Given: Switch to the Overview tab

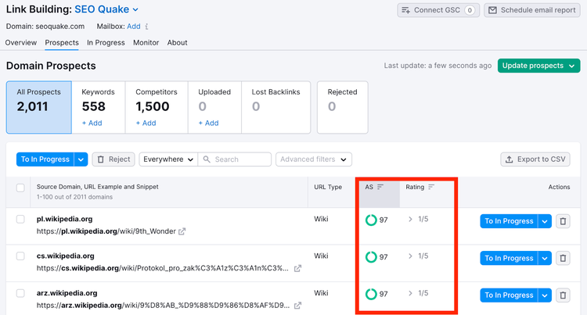Looking at the screenshot, I should (21, 42).
